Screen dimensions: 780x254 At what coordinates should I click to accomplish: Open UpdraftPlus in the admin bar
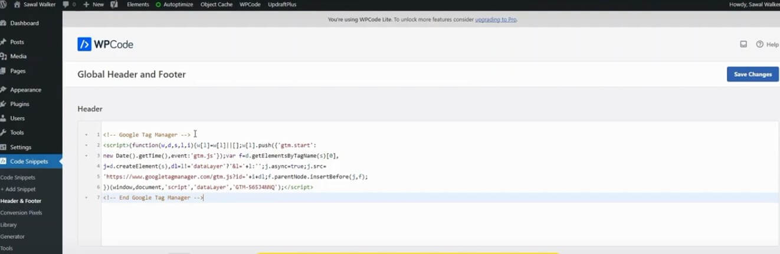coord(281,4)
